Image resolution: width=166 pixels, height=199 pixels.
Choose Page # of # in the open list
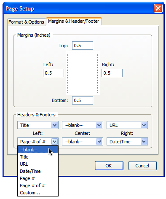pyautogui.click(x=38, y=186)
